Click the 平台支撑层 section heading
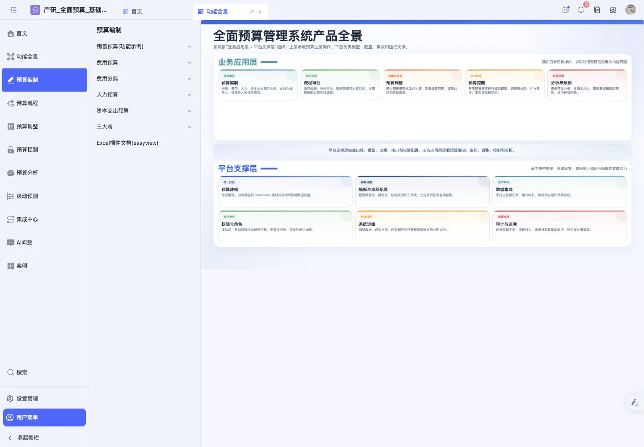The image size is (644, 447). pyautogui.click(x=237, y=169)
